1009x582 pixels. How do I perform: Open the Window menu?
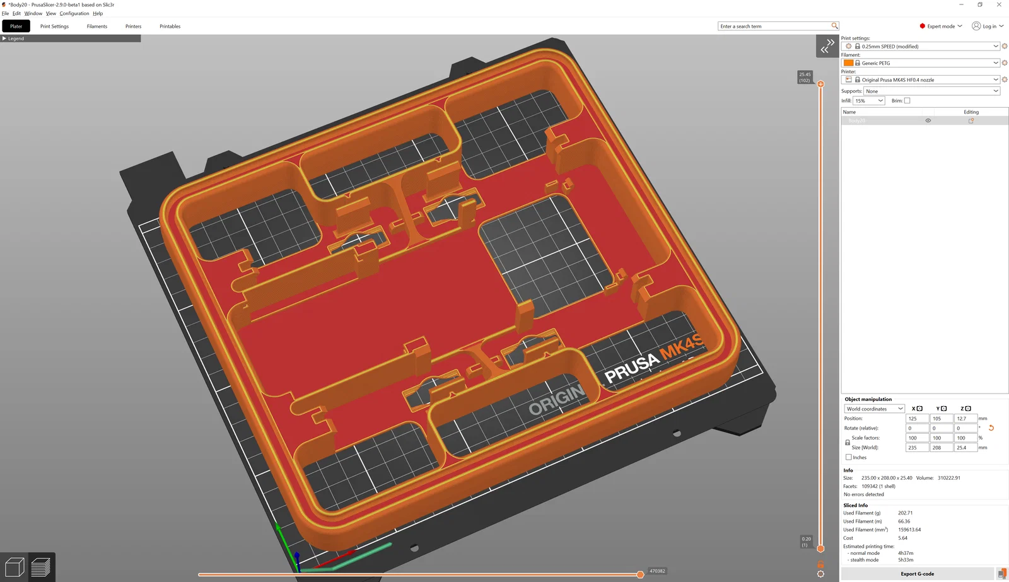pyautogui.click(x=33, y=13)
